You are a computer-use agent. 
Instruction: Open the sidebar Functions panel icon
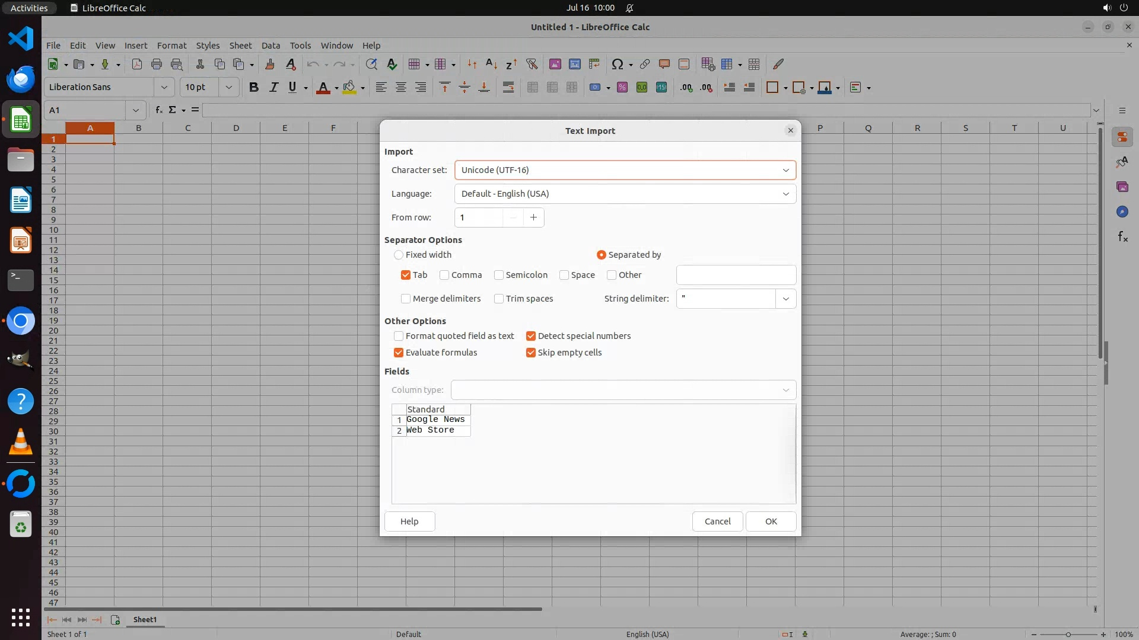pyautogui.click(x=1122, y=237)
